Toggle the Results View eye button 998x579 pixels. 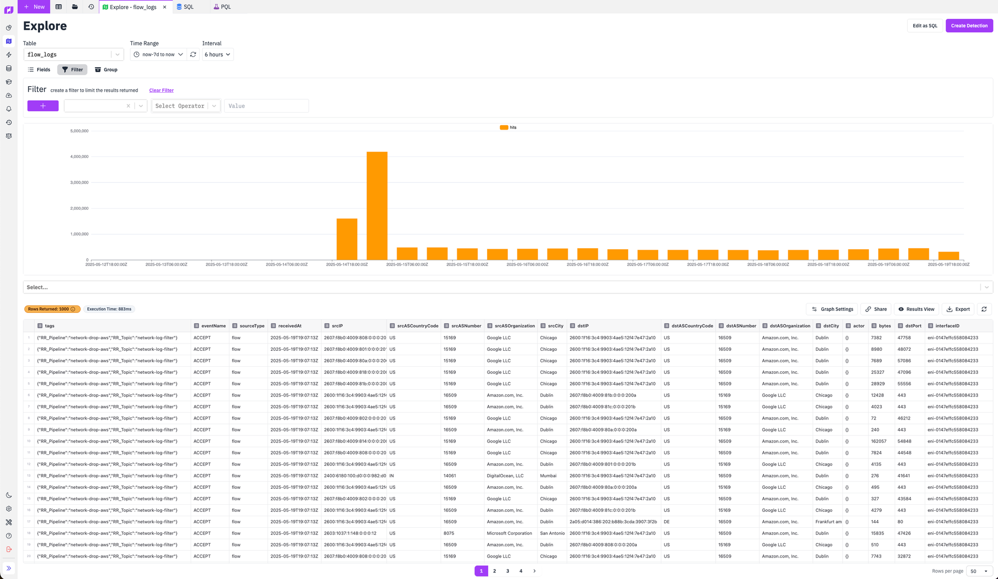[916, 309]
